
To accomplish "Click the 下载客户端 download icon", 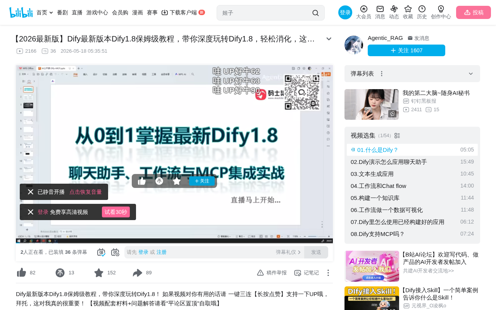I will (x=165, y=12).
